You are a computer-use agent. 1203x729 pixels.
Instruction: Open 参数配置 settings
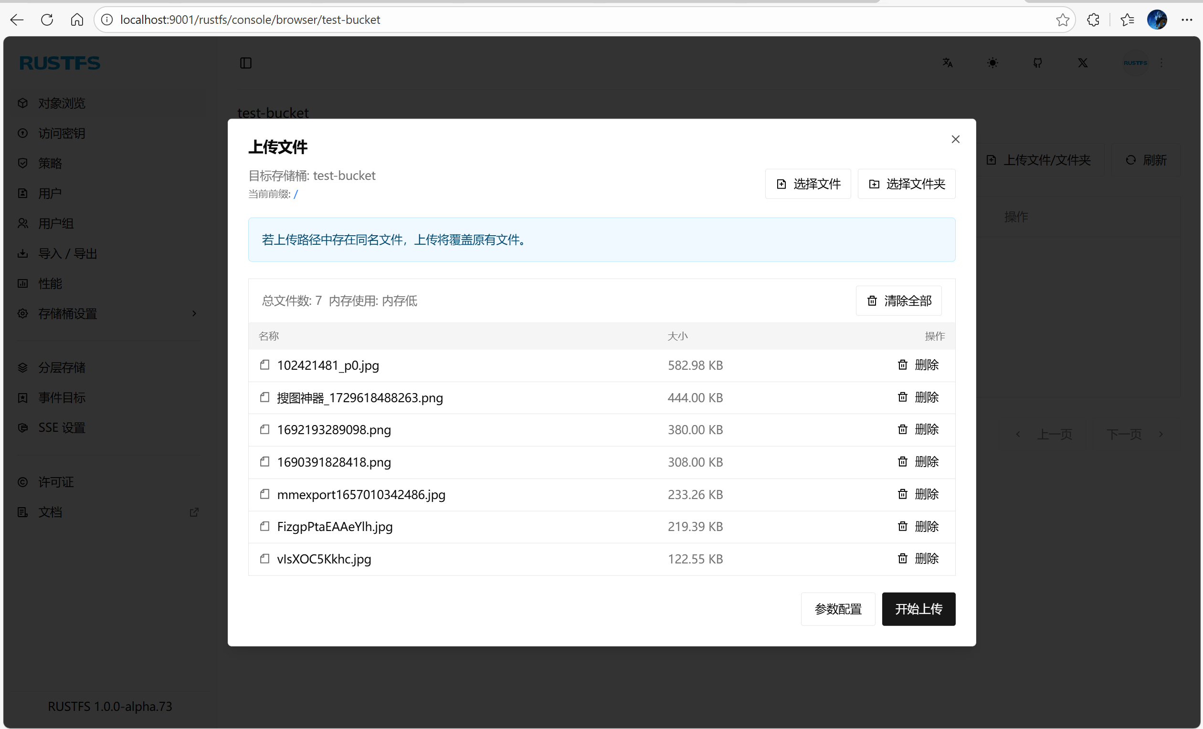pyautogui.click(x=838, y=609)
